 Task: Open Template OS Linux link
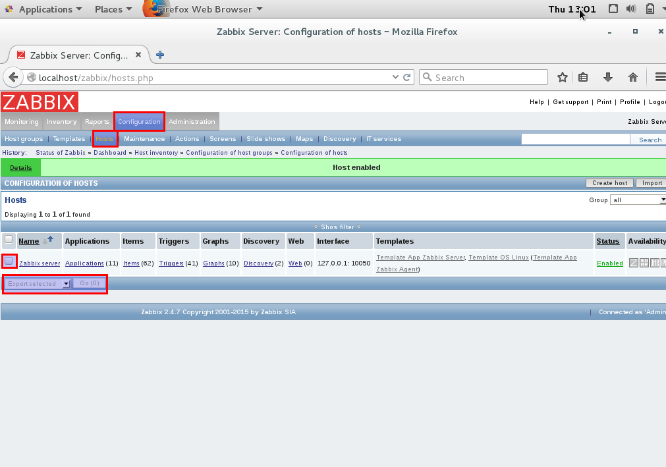click(499, 258)
